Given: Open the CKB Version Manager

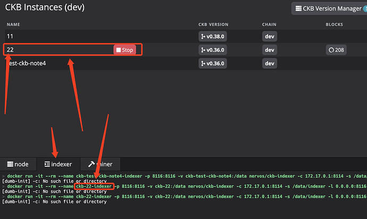Looking at the screenshot, I should (x=329, y=9).
